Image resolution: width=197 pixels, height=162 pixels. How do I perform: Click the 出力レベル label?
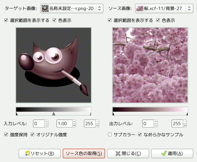[121, 124]
